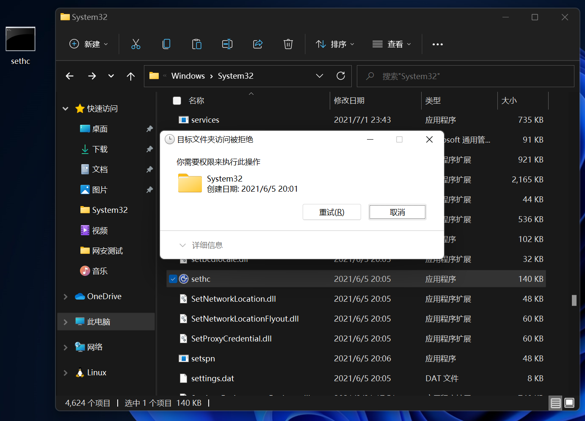Switch to large thumbnails view icon
This screenshot has height=421, width=585.
tap(570, 403)
